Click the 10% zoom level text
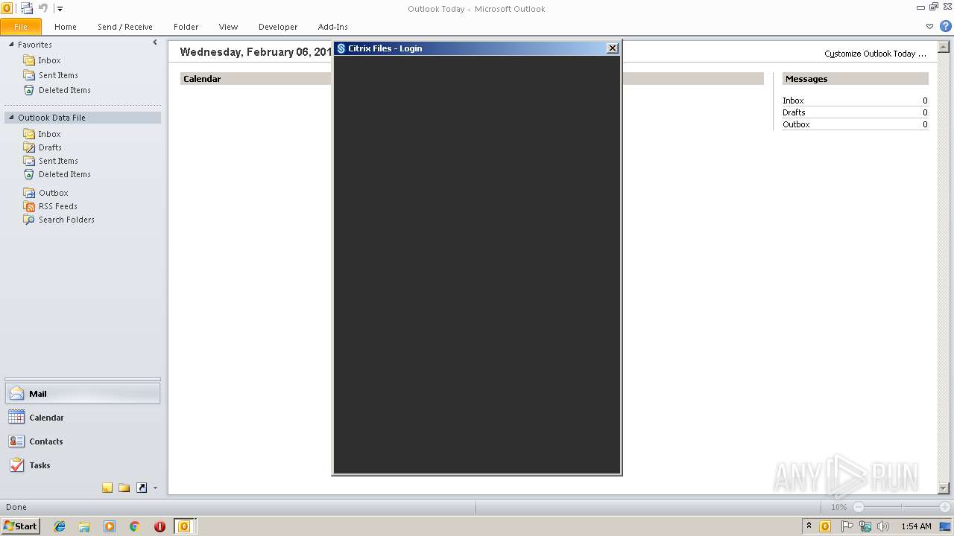The height and width of the screenshot is (536, 954). 839,507
